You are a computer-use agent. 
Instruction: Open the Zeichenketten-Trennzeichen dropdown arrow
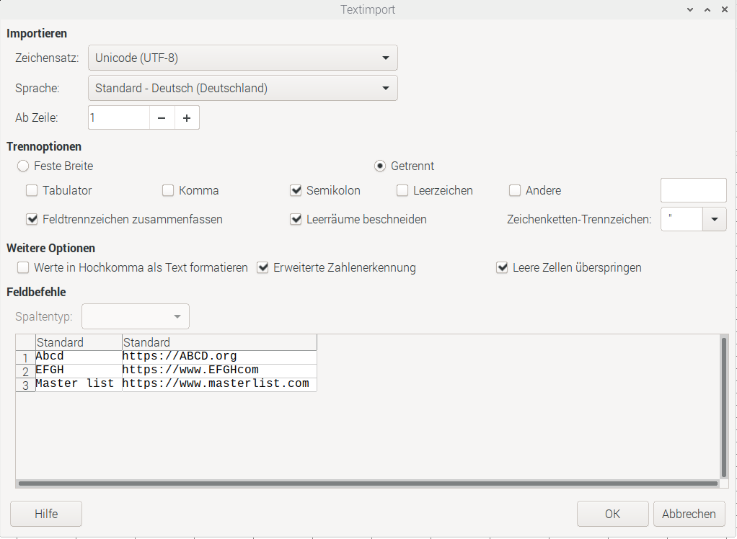(x=714, y=219)
